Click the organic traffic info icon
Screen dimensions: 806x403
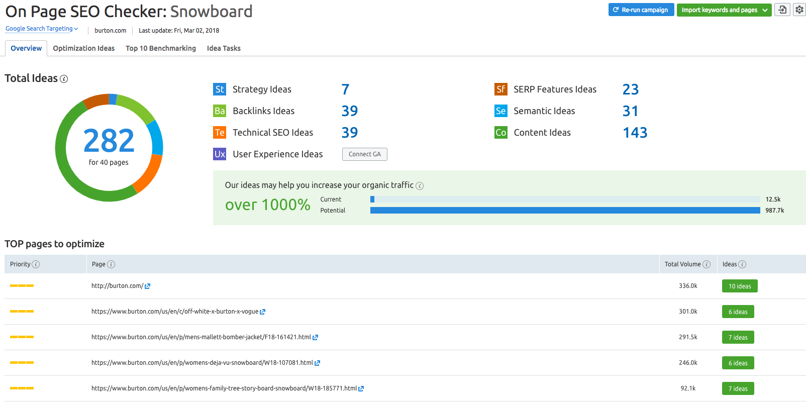click(420, 186)
